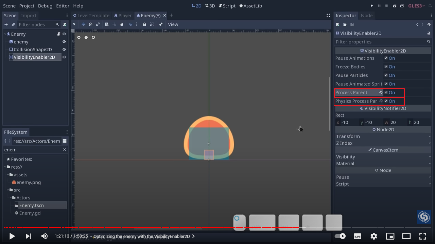
Task: Collapse the assets folder in FileSystem
Action: coord(8,174)
